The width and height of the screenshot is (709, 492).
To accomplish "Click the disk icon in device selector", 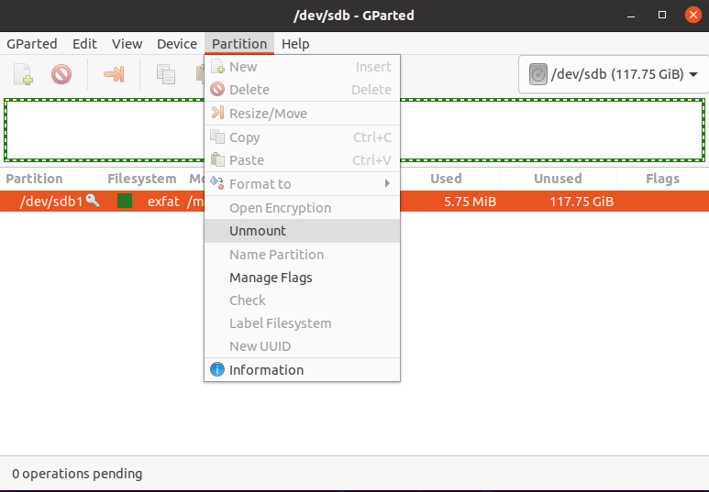I will tap(538, 74).
